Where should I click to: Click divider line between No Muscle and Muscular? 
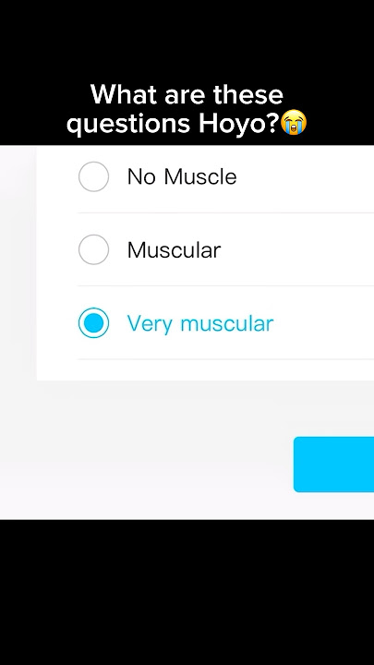click(225, 213)
